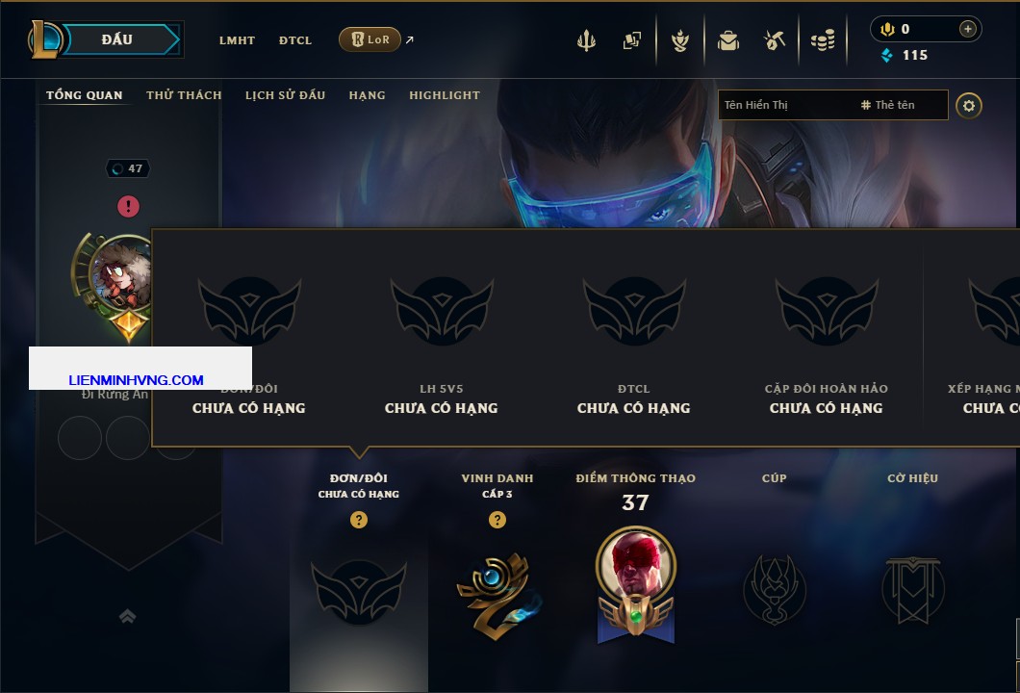Collapse the profile banner chevron
The width and height of the screenshot is (1020, 693).
[127, 616]
